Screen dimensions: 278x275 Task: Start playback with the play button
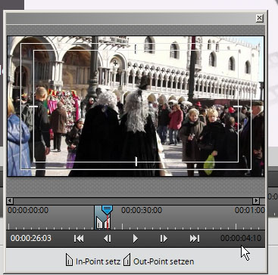136,238
